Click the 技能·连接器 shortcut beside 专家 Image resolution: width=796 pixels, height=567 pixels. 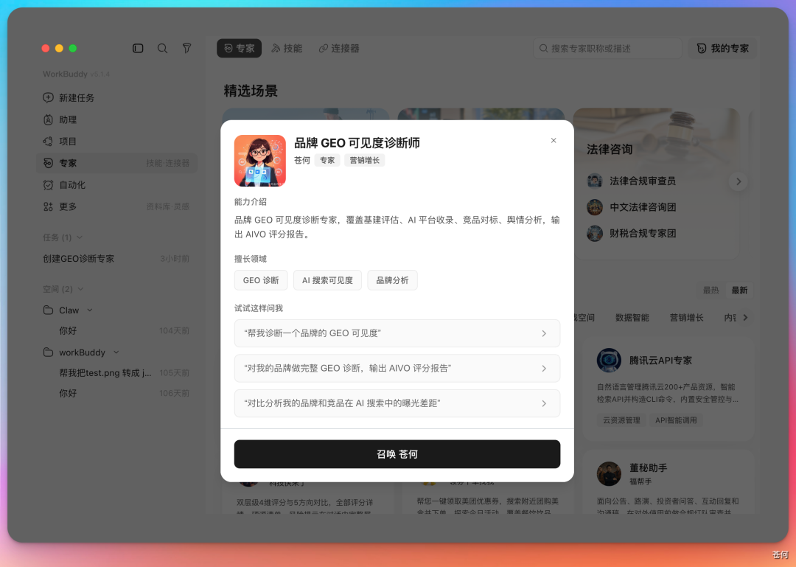point(167,163)
